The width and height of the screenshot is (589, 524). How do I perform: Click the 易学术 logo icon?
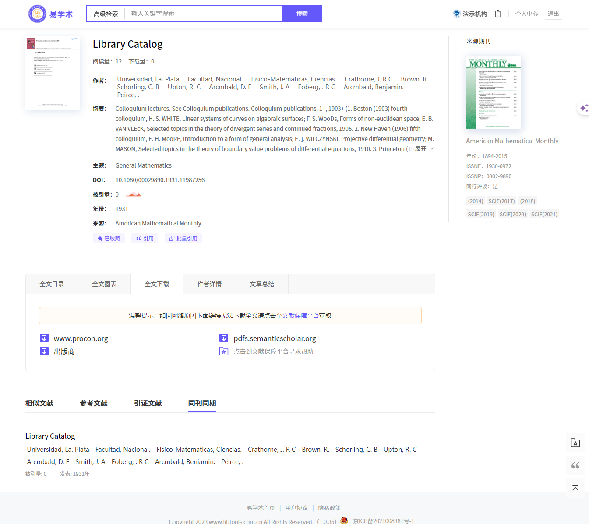37,14
